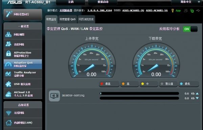
Task: Open LAN settings via the house icon
Action: coord(8,123)
